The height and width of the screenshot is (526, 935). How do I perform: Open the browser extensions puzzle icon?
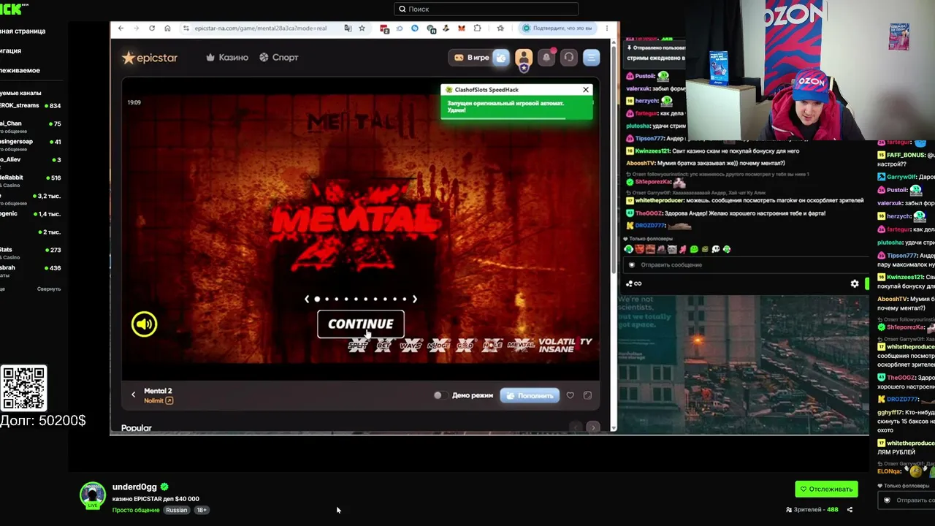(x=478, y=28)
